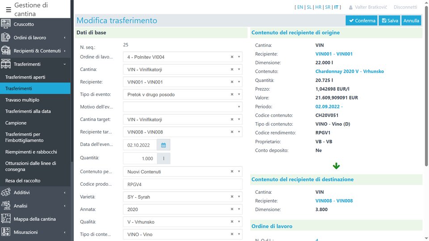The image size is (429, 241).
Task: Open the calendar date picker icon
Action: (x=164, y=145)
